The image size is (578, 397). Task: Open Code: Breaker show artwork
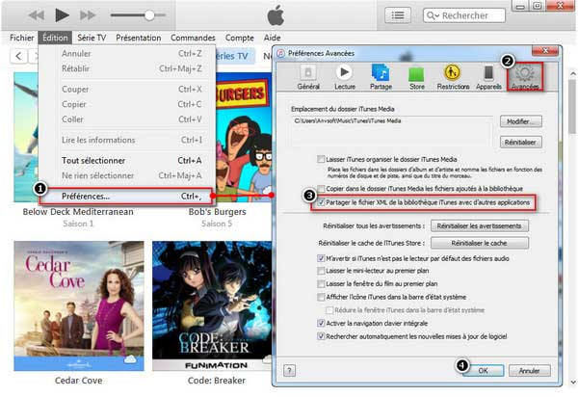click(212, 306)
